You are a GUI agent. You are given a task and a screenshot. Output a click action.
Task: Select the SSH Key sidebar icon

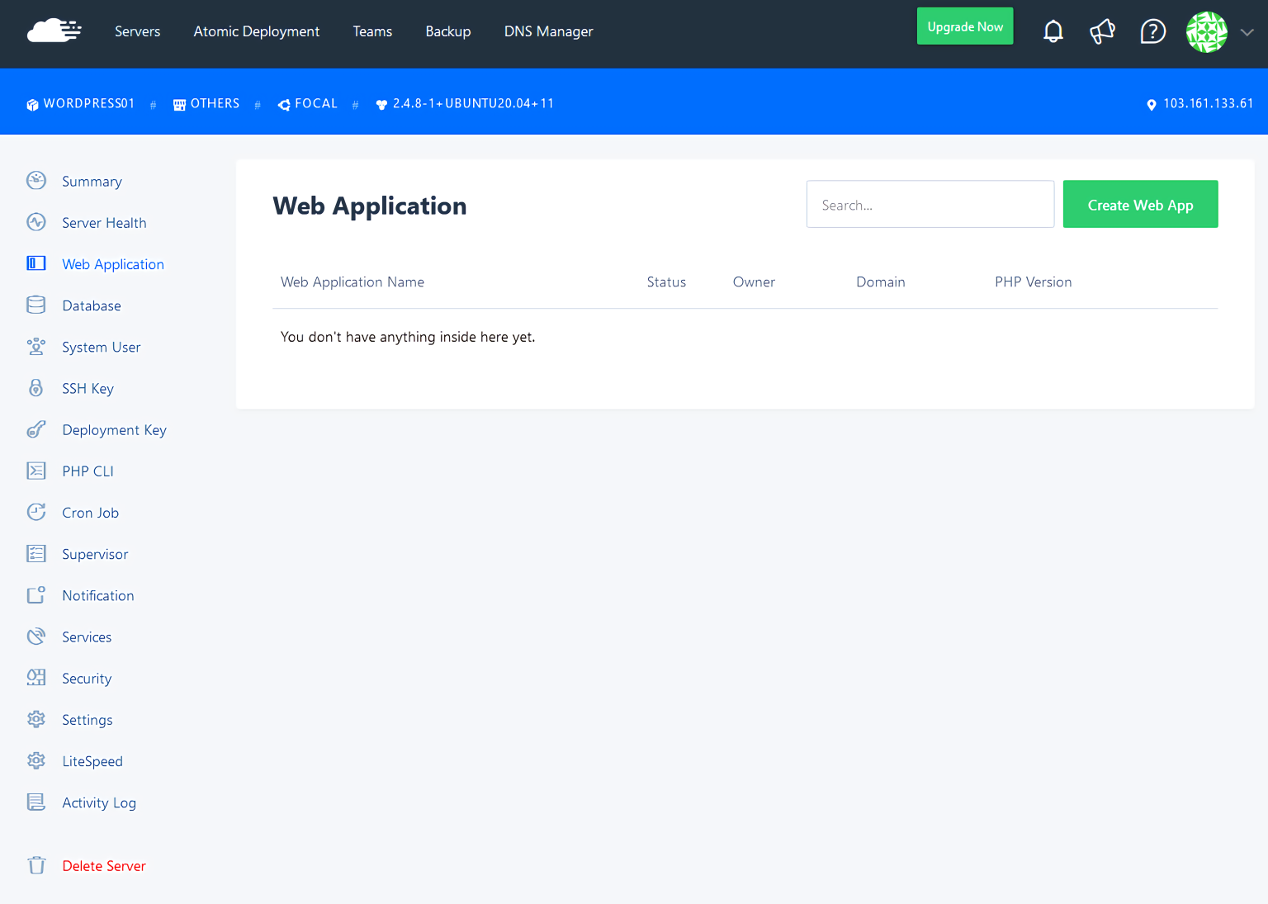(36, 388)
